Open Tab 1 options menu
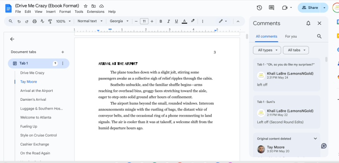This screenshot has height=163, width=339. (63, 64)
